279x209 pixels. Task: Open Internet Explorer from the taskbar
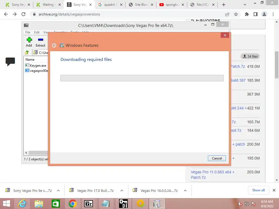tap(22, 204)
